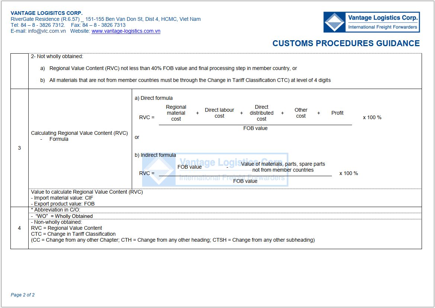Click the 'WO = Wholly Obtained' abbreviation line

(63, 216)
